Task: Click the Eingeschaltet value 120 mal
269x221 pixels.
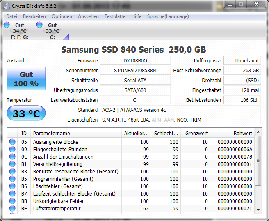Action: pyautogui.click(x=242, y=90)
